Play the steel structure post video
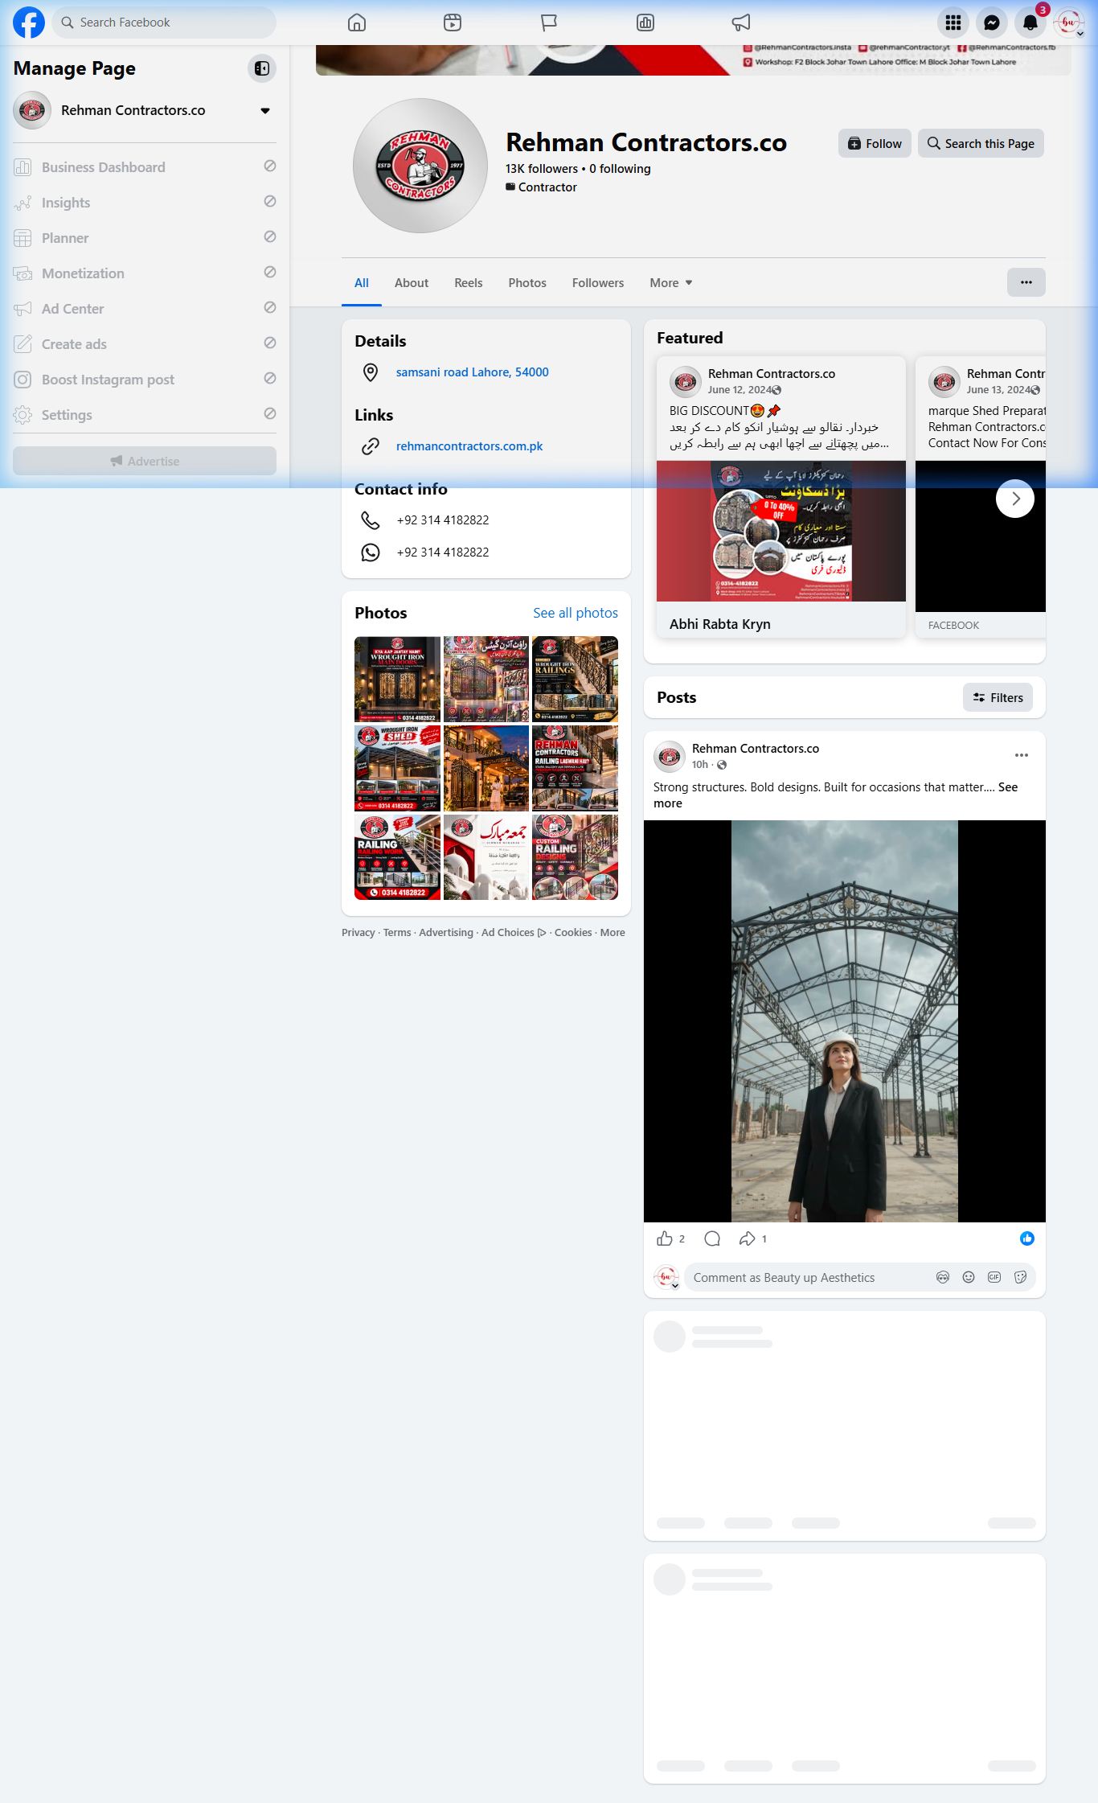 coord(845,1021)
